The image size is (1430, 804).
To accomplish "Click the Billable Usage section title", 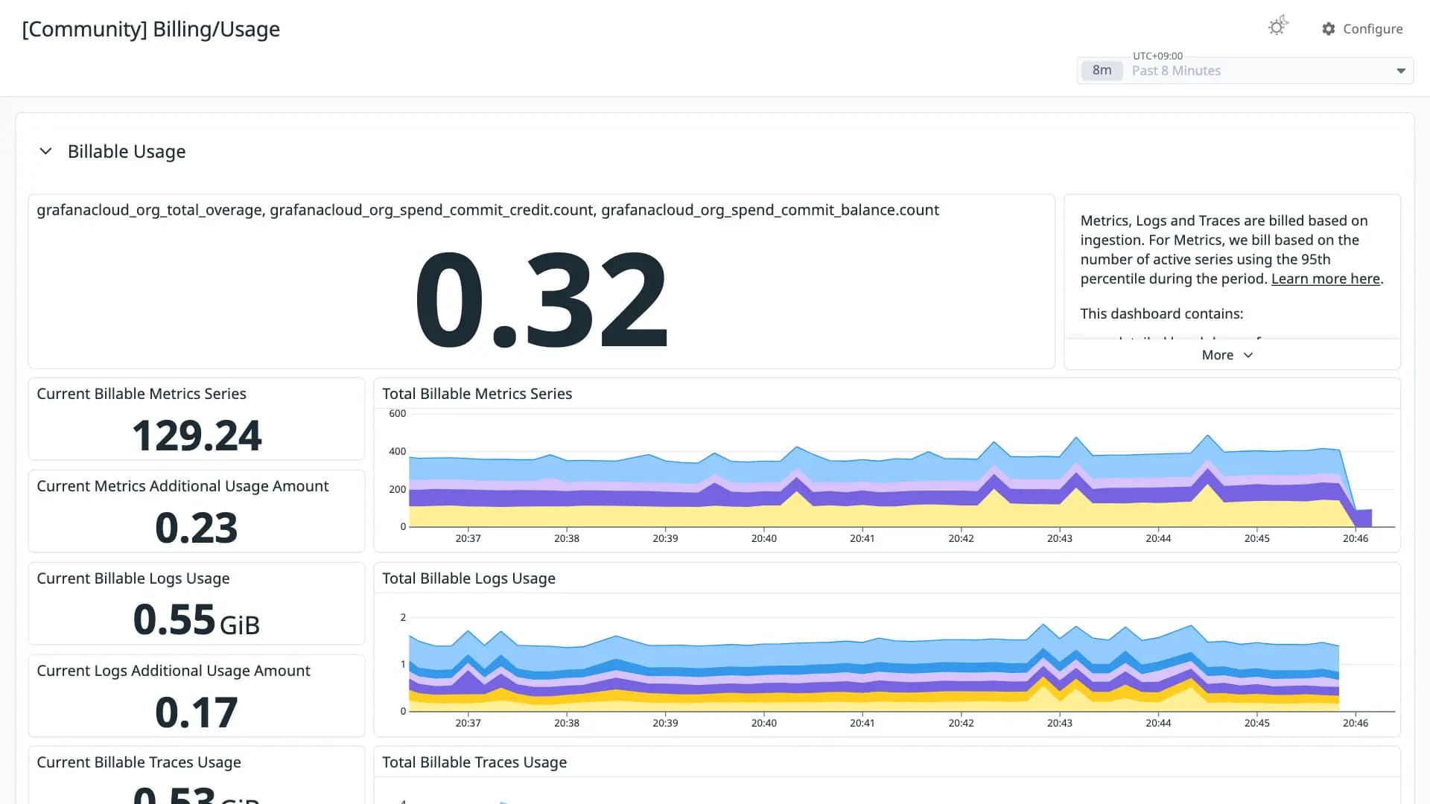I will 127,151.
